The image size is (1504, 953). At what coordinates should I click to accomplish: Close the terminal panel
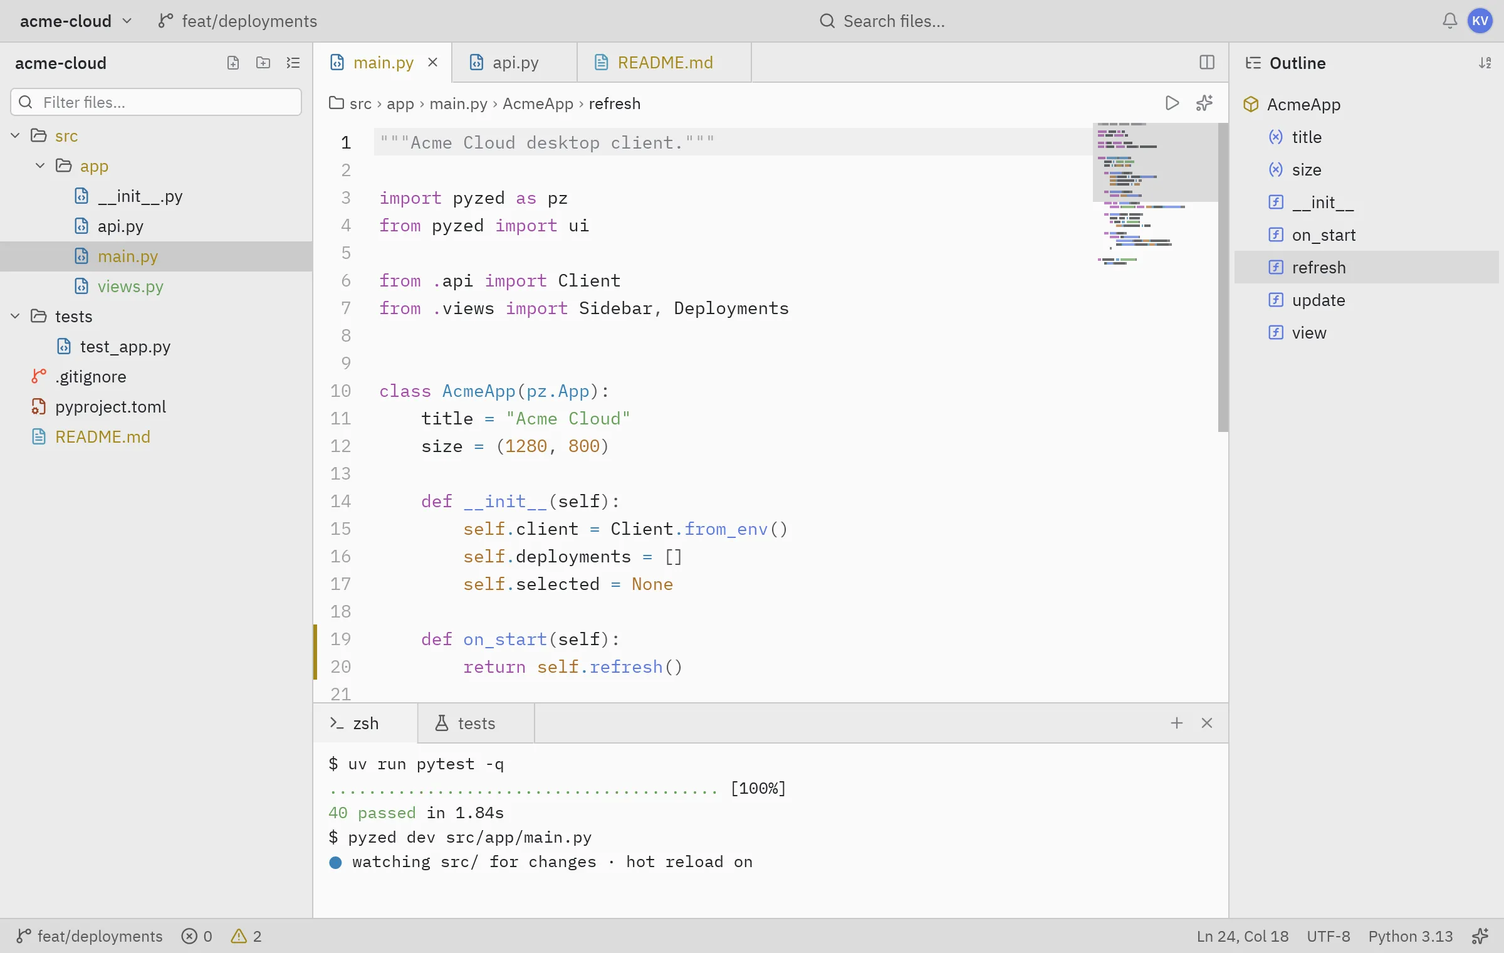[x=1207, y=723]
